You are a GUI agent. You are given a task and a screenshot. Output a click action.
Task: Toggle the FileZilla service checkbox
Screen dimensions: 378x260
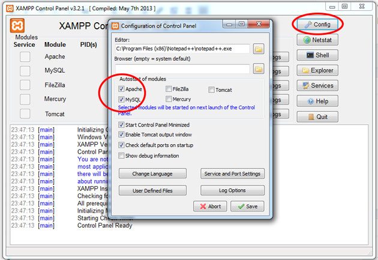click(x=25, y=85)
